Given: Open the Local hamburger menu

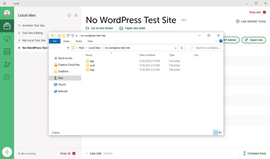Looking at the screenshot, I should (4, 3).
